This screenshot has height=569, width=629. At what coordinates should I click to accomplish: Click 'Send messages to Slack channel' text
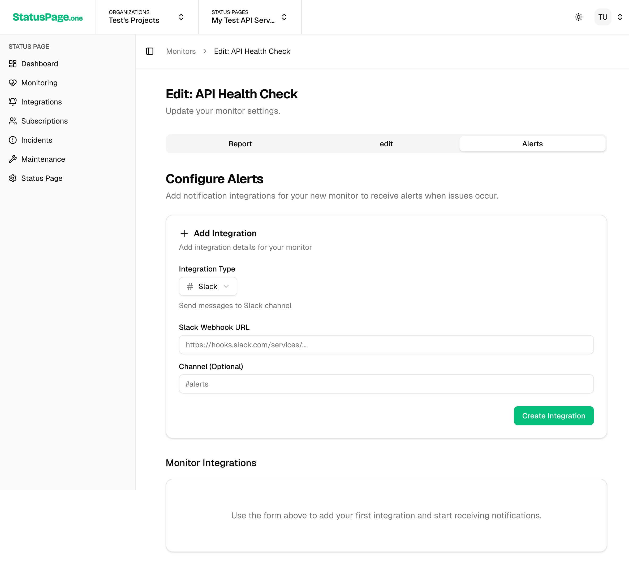point(235,305)
